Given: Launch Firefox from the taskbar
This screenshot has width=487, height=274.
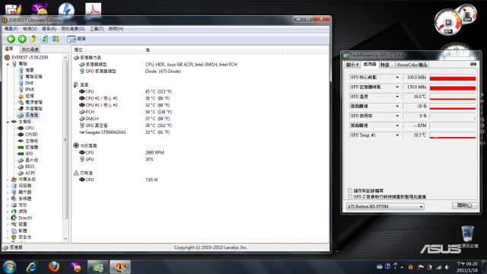Looking at the screenshot, I should point(54,267).
